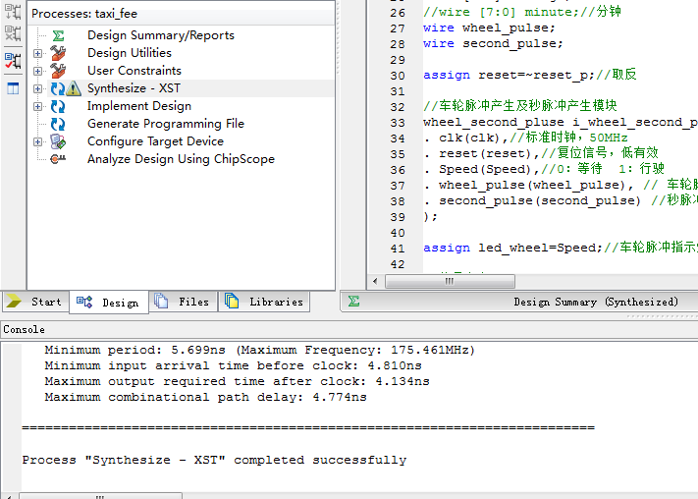Switch to the Libraries tab

[264, 302]
